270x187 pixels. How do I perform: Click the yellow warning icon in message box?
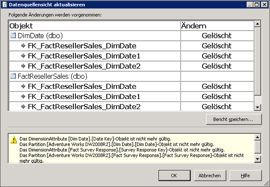(x=14, y=139)
